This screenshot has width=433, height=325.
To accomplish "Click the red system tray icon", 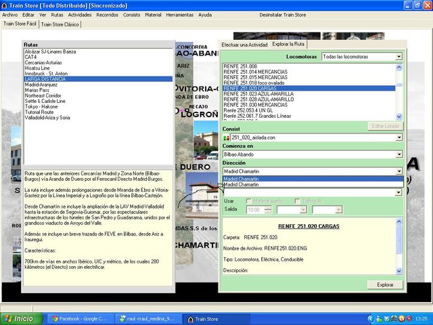I will (x=407, y=318).
